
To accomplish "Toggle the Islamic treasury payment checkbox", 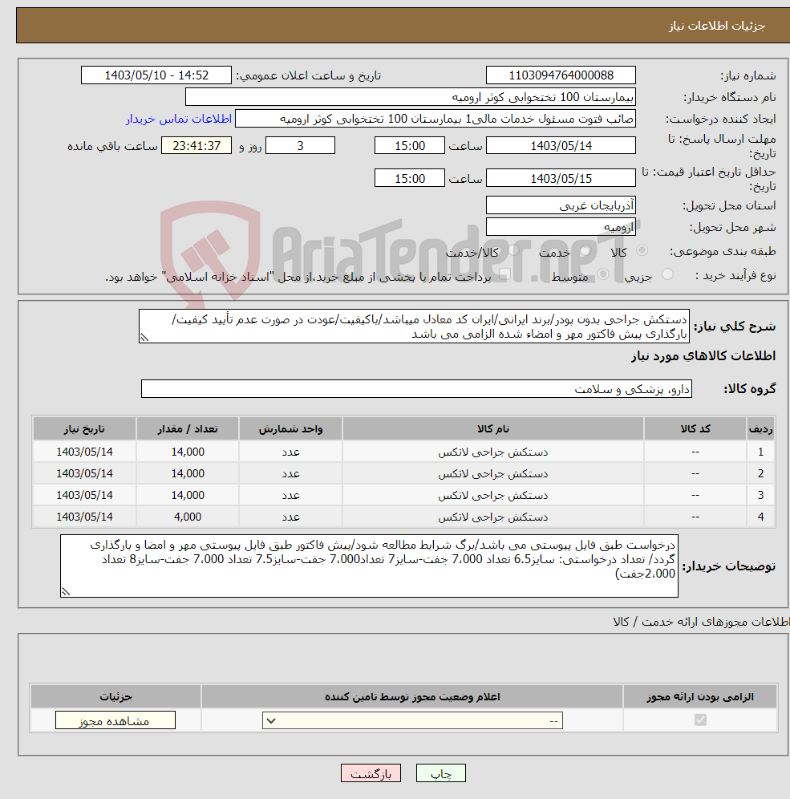I will pyautogui.click(x=504, y=274).
